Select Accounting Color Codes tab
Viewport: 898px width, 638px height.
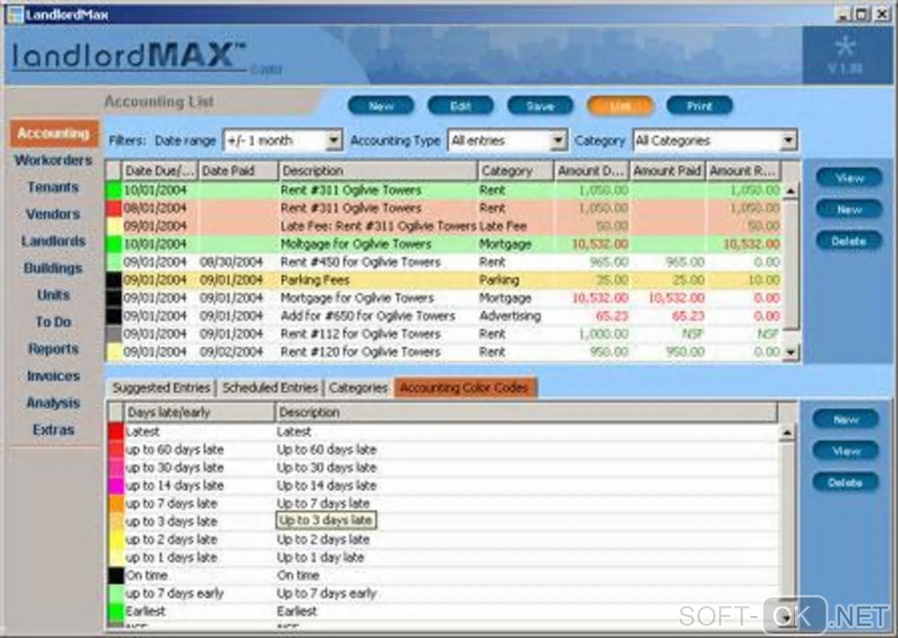(464, 388)
